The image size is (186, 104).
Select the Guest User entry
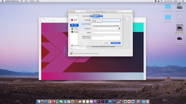click(x=74, y=31)
